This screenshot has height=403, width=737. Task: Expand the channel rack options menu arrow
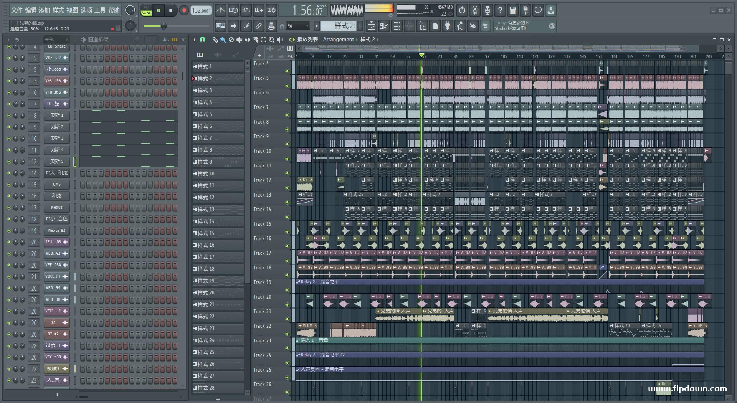[8, 40]
